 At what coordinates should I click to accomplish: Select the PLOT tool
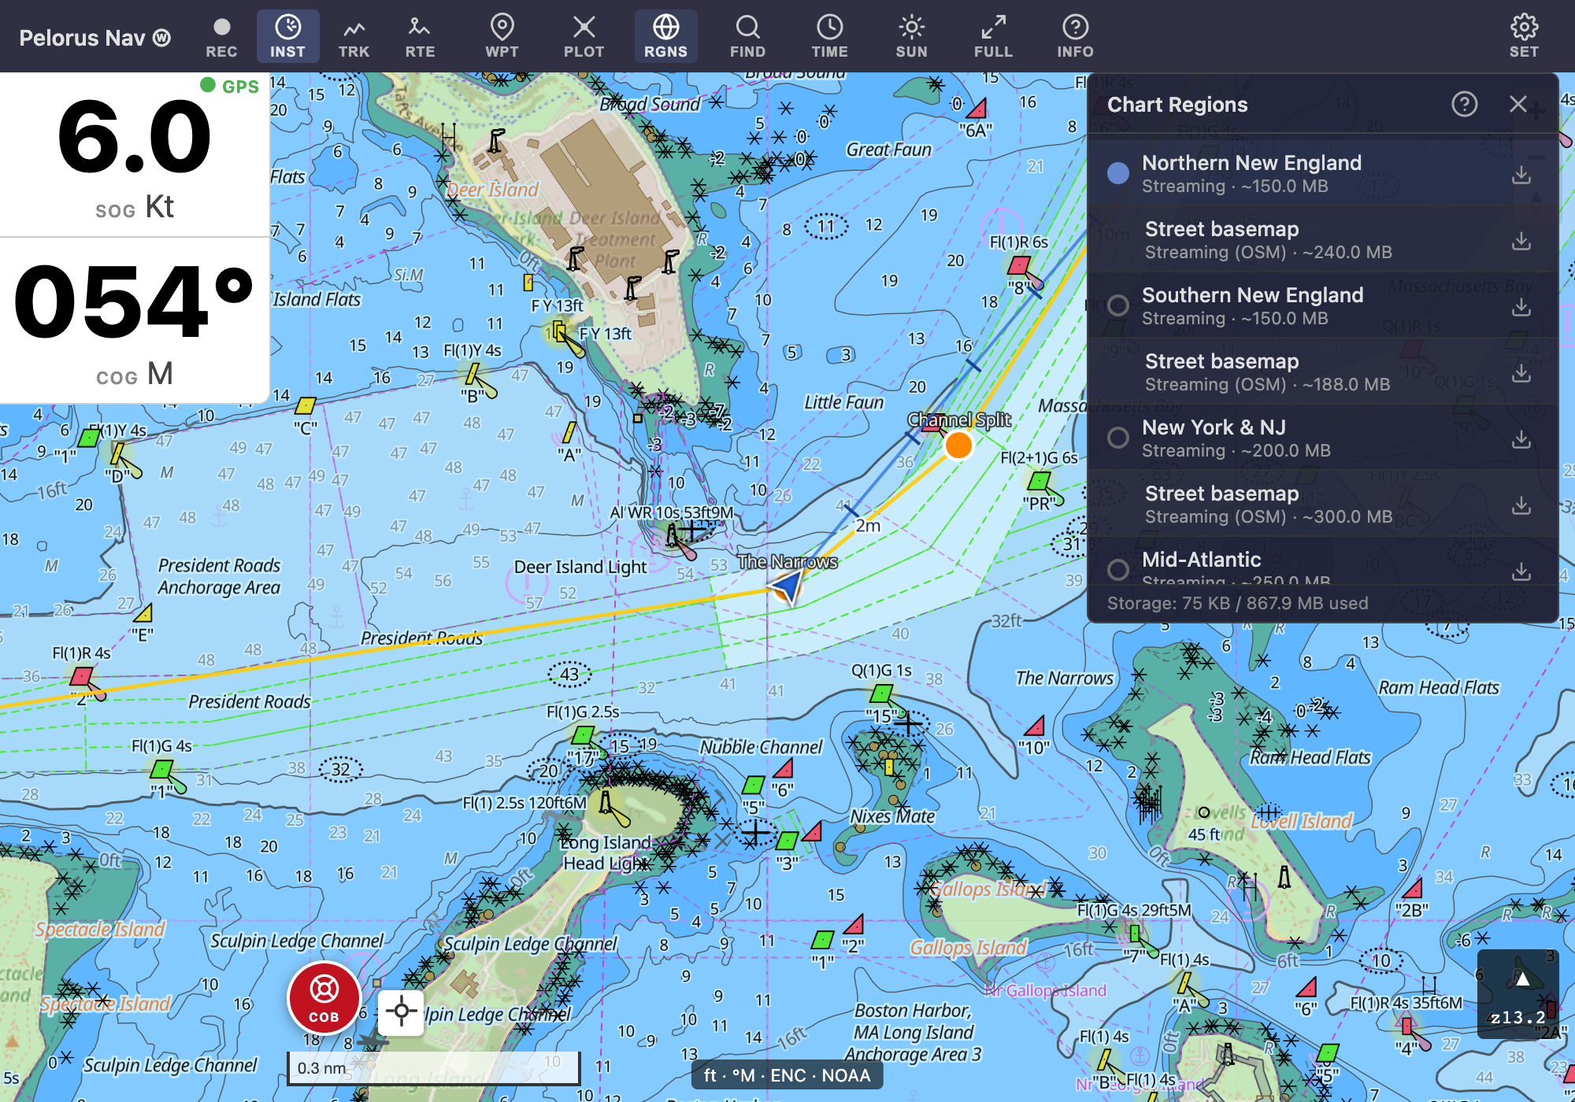[584, 37]
